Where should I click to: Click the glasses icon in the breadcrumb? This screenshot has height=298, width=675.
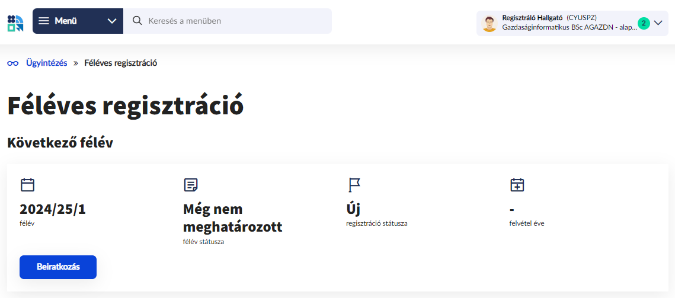coord(13,63)
